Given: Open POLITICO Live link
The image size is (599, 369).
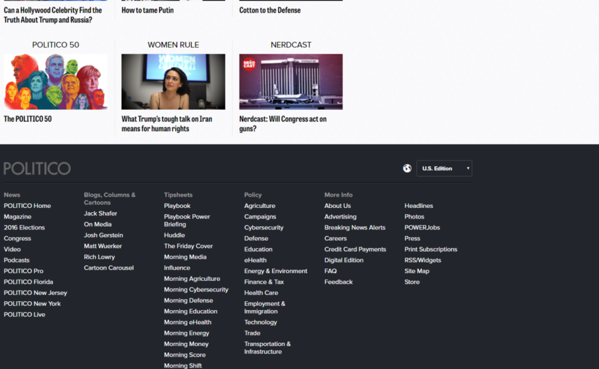Looking at the screenshot, I should coord(25,315).
